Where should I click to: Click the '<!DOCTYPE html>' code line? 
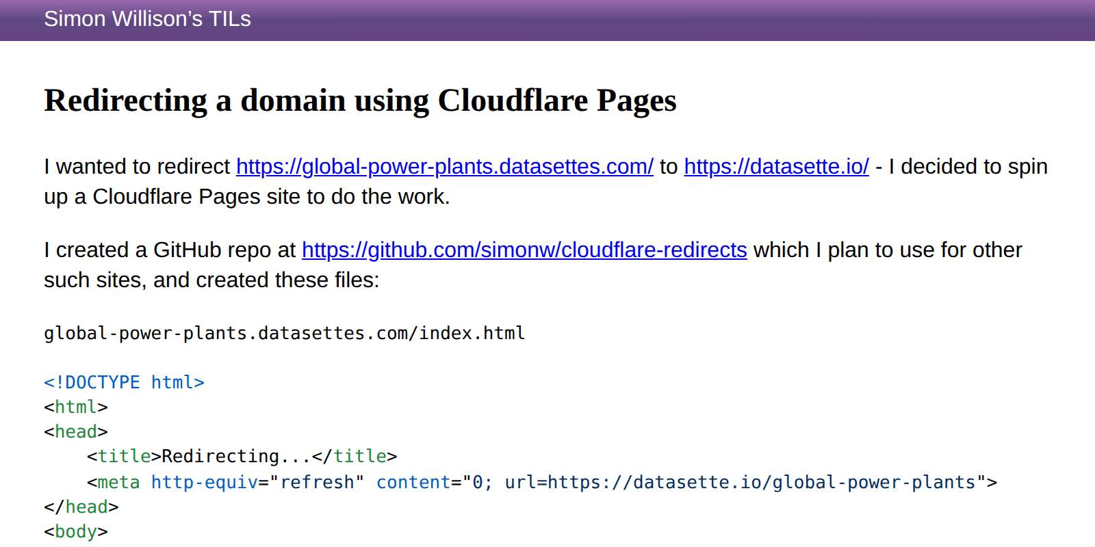coord(124,382)
